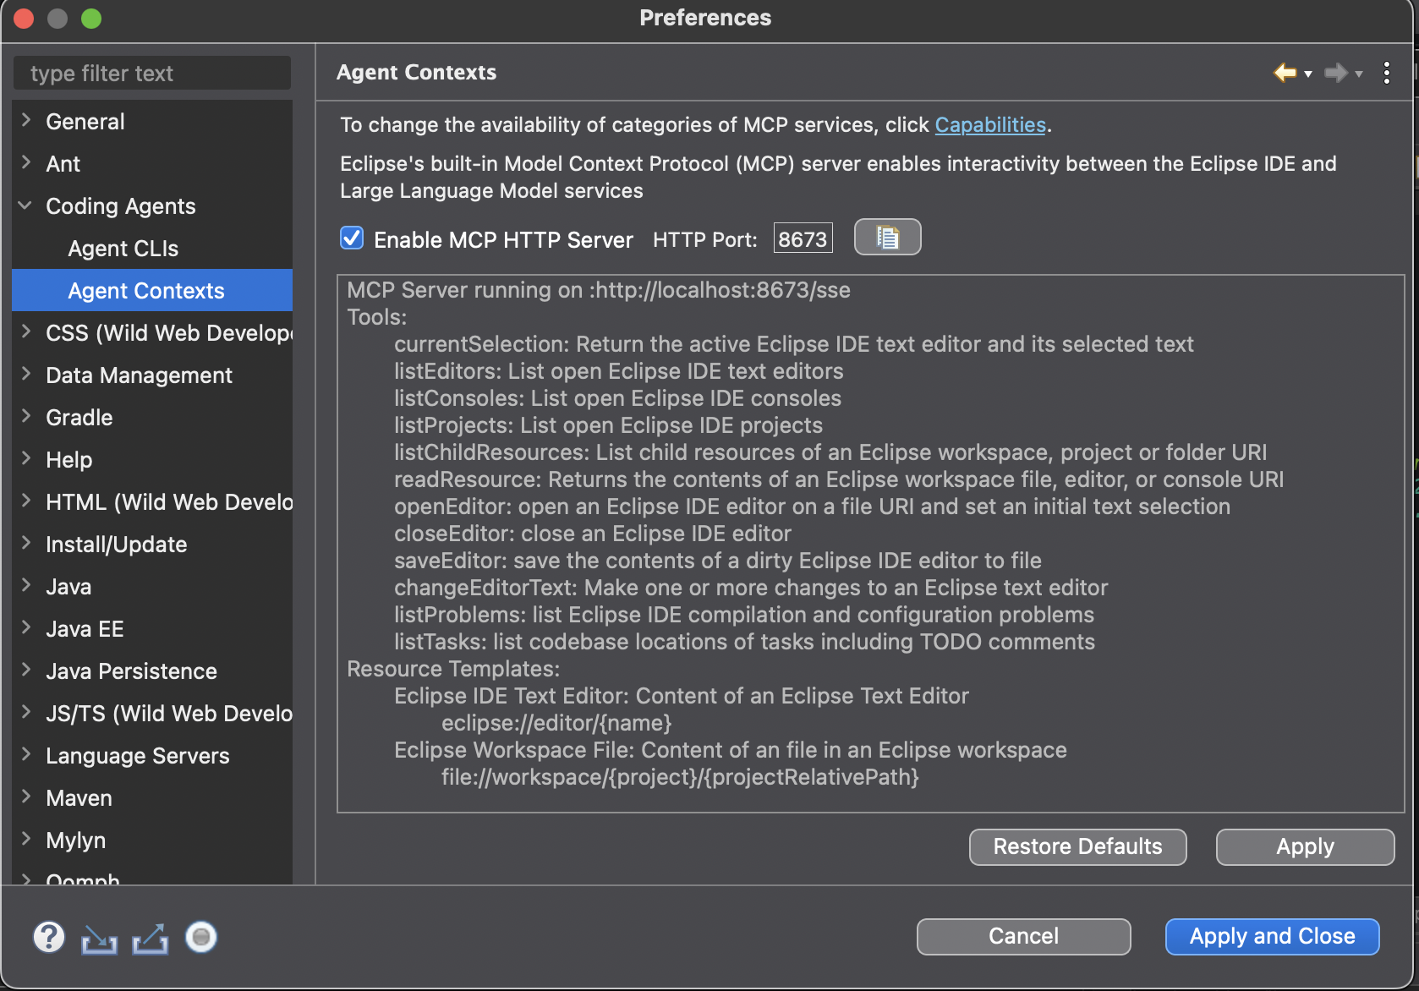
Task: Click Apply and Close button
Action: [x=1272, y=936]
